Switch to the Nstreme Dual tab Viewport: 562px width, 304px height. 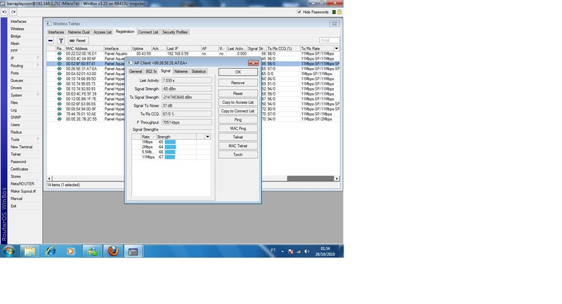click(x=79, y=32)
